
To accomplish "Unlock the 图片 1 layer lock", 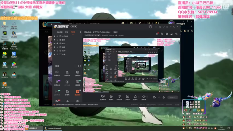I will click(57, 43).
